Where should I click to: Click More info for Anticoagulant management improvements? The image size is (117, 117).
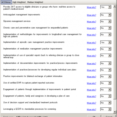(92, 15)
